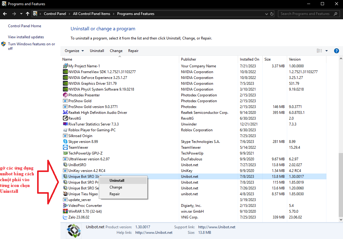This screenshot has width=343, height=239.
Task: Click the Skype version 8.99 icon
Action: 65,141
